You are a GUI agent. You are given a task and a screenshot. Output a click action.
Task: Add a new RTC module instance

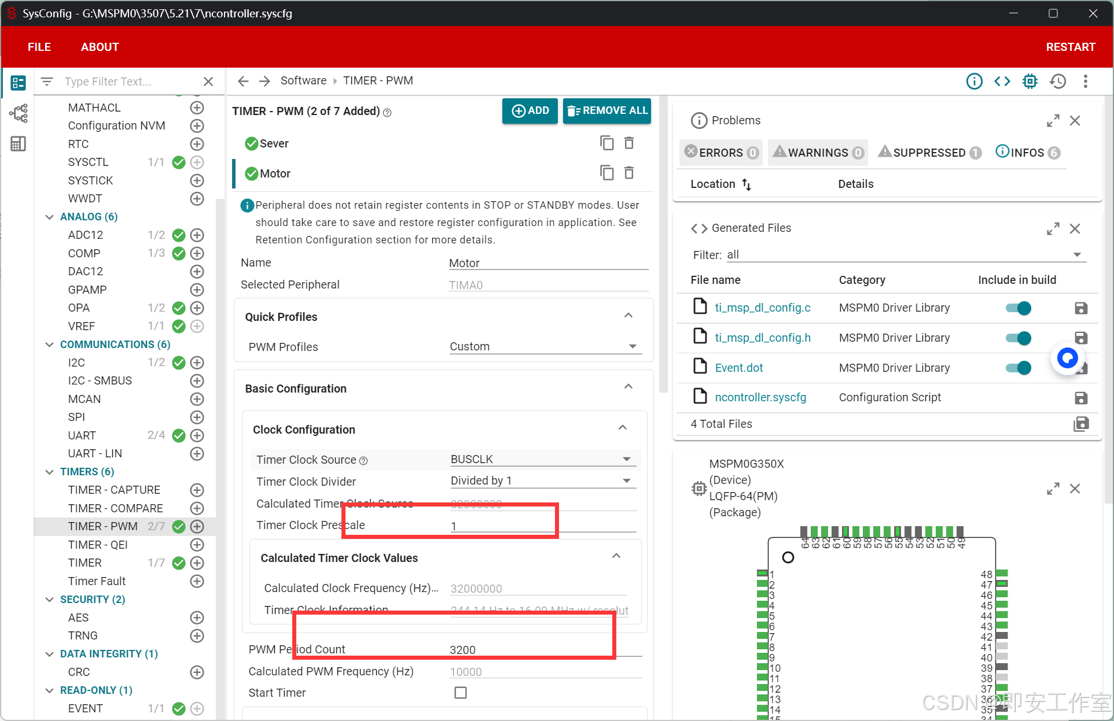tap(197, 144)
